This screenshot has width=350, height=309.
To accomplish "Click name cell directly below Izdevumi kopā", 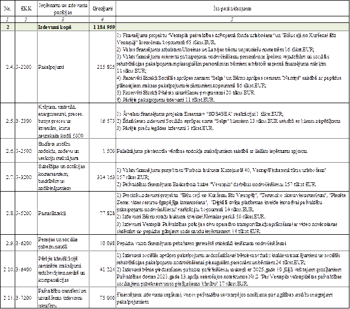I will pos(63,69).
